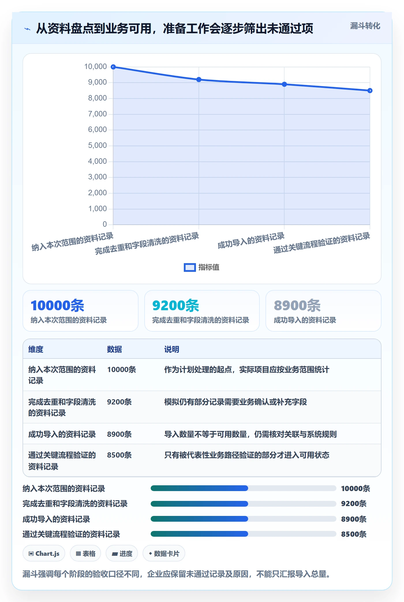Click the footer note about 漏斗强调
The height and width of the screenshot is (602, 404).
tap(177, 574)
